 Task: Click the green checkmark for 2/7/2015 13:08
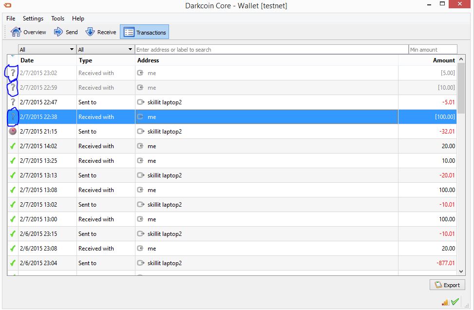point(13,190)
